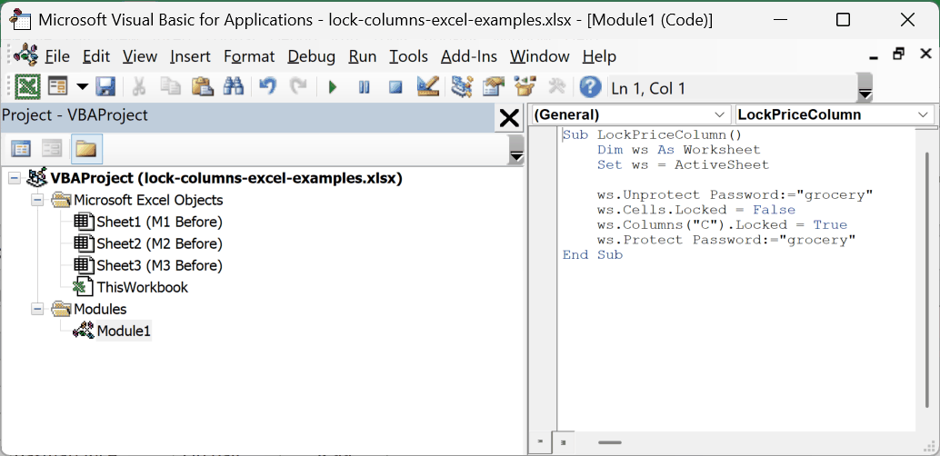
Task: Open the Edit menu
Action: point(96,56)
